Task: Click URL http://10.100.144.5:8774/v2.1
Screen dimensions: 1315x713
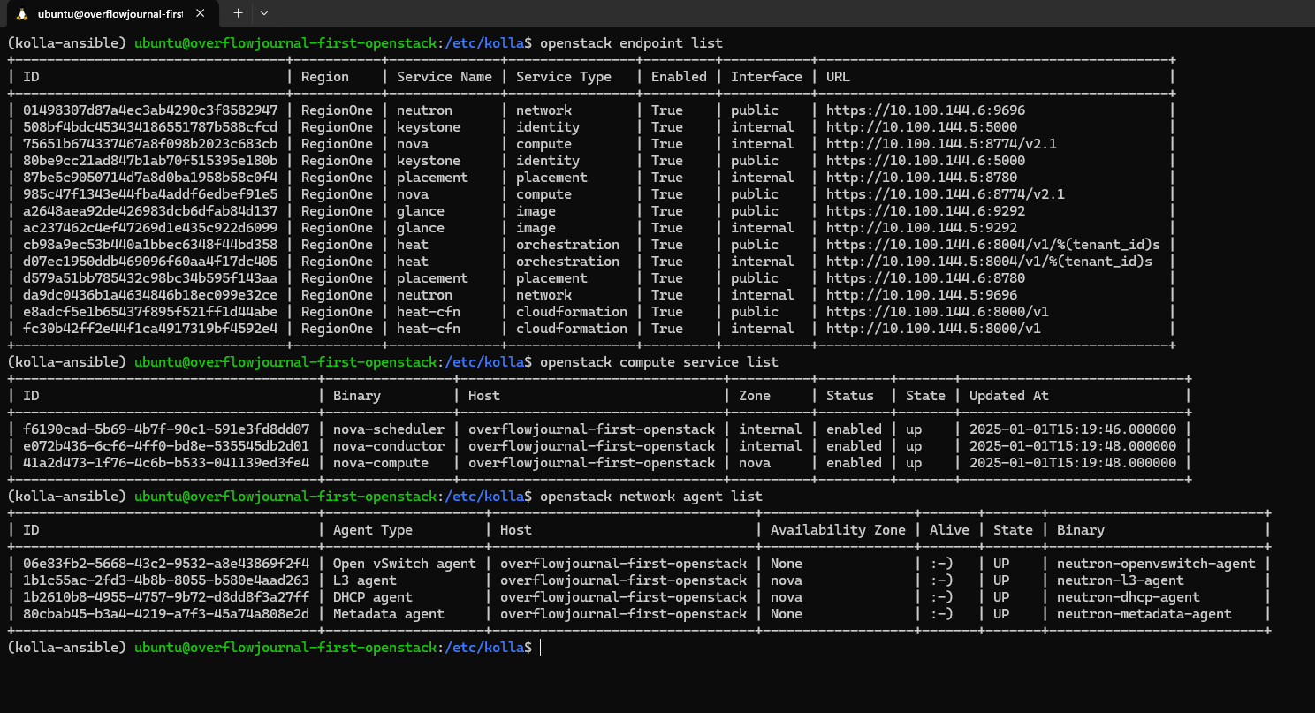Action: 941,144
